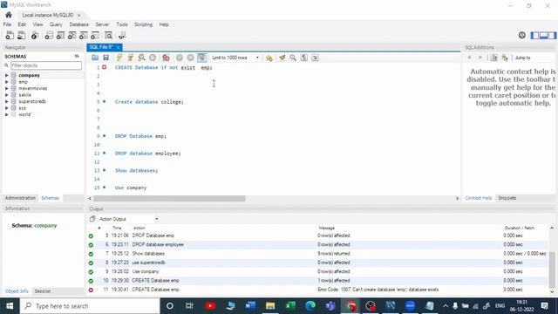This screenshot has width=558, height=314.
Task: Toggle the bottom output panel
Action: (543, 35)
